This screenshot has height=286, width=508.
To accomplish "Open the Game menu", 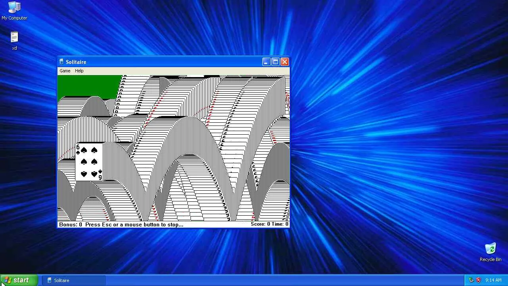I will (65, 71).
